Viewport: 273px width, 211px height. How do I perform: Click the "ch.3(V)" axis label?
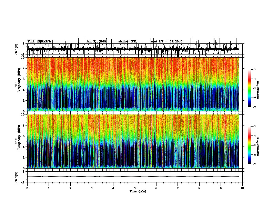(17, 177)
